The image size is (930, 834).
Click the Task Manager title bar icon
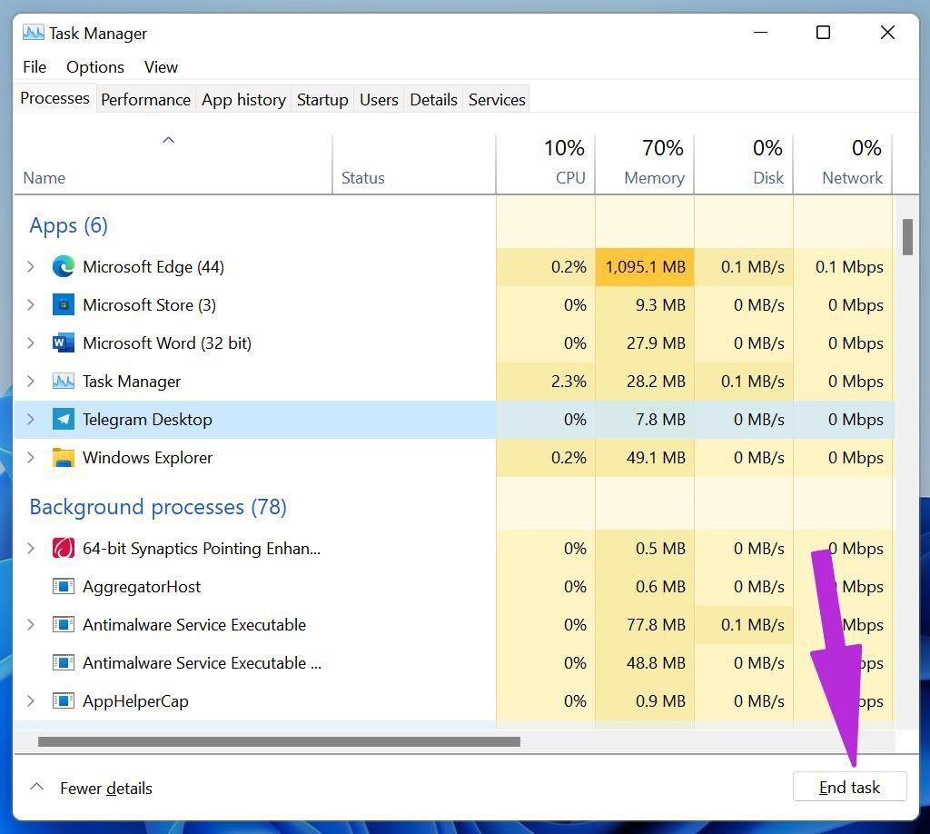[x=34, y=33]
